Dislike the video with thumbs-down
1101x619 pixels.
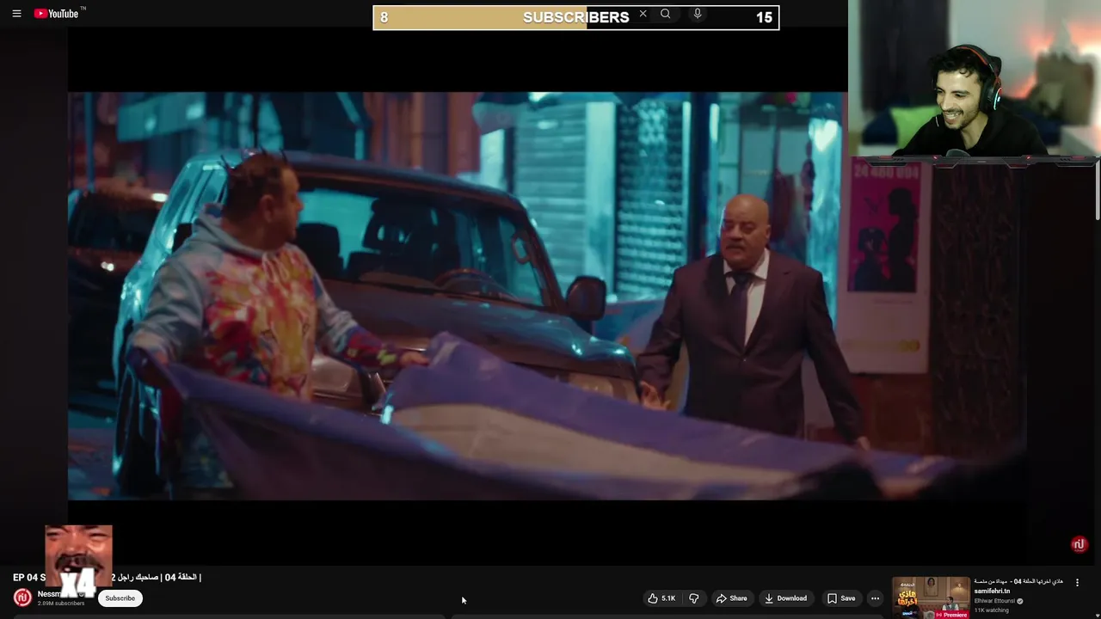click(694, 598)
